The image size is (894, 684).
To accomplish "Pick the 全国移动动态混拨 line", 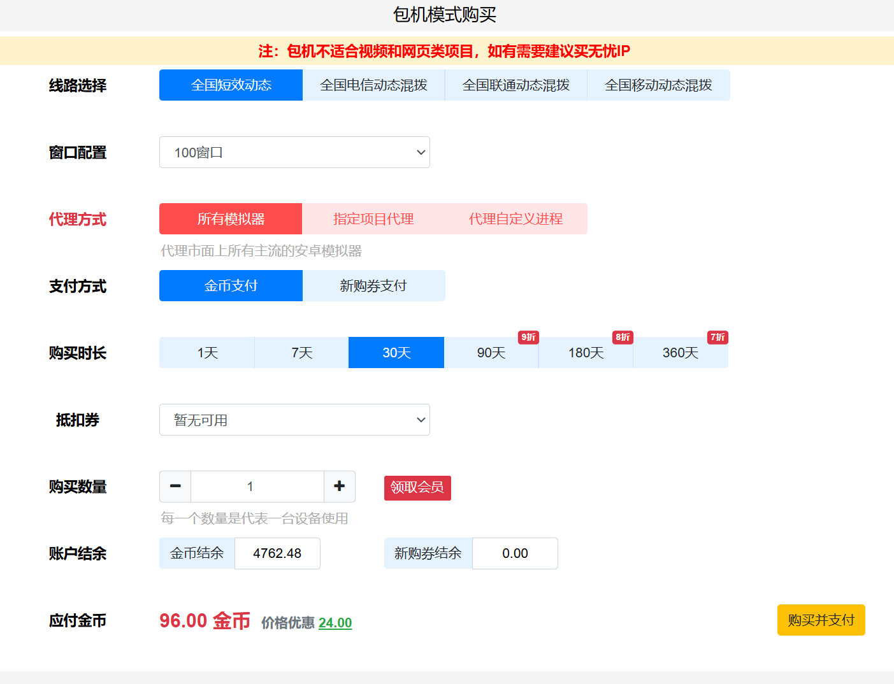I will [x=658, y=85].
